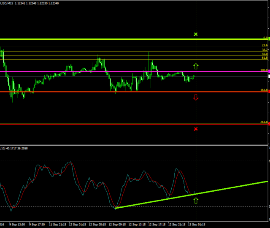Click the red 261.8 extension line
270x228 pixels.
127,124
